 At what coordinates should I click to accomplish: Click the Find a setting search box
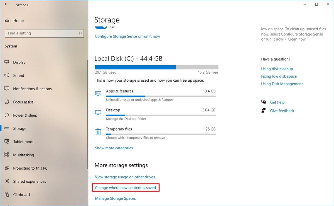42,33
